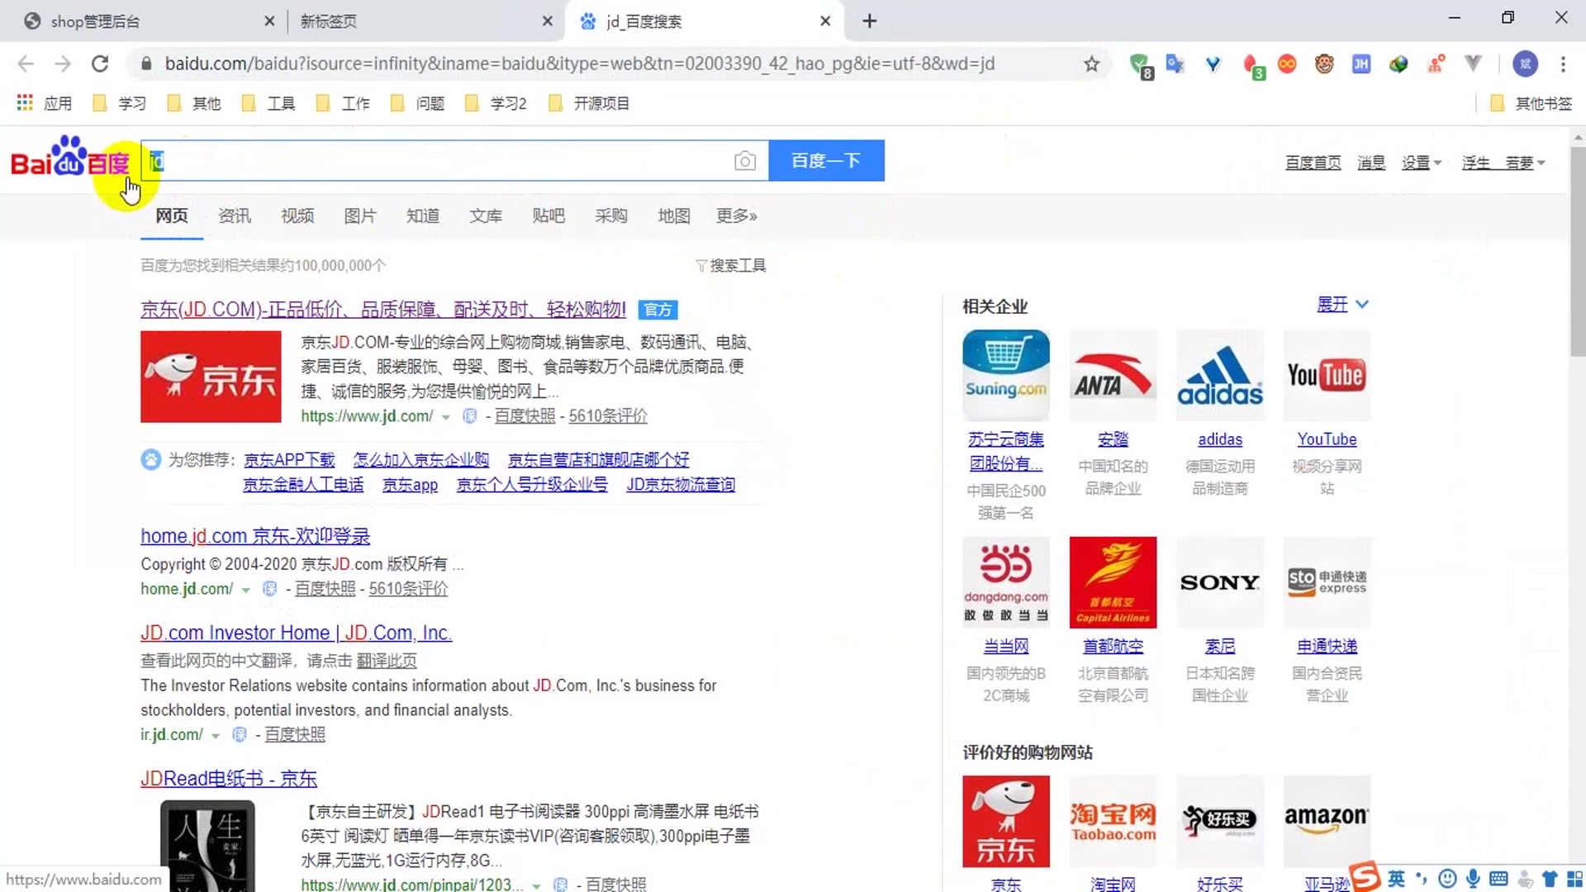Viewport: 1586px width, 892px height.
Task: Click the 翻译此页 link
Action: (387, 661)
